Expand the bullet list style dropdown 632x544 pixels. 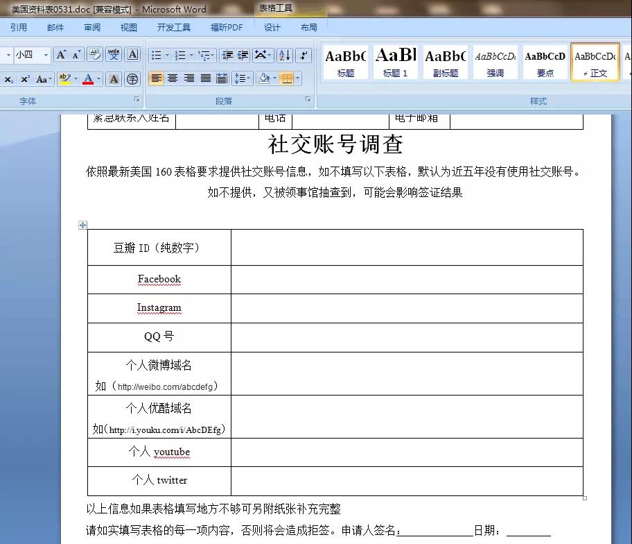[167, 56]
